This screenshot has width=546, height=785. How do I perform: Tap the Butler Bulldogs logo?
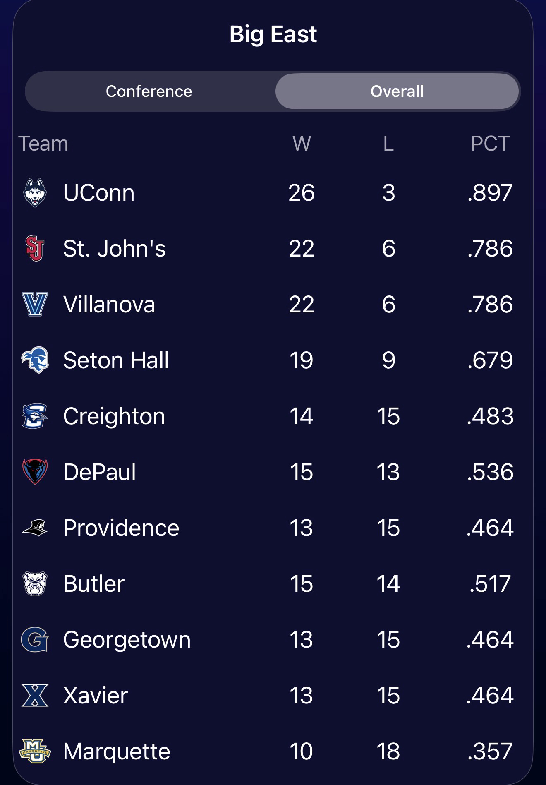click(x=35, y=583)
